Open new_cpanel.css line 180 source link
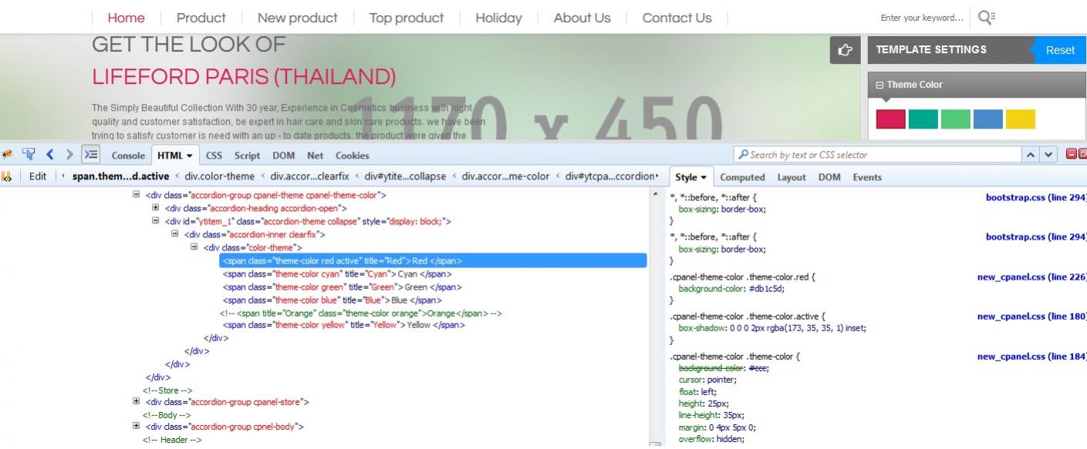Viewport: 1087px width, 449px height. [1031, 317]
